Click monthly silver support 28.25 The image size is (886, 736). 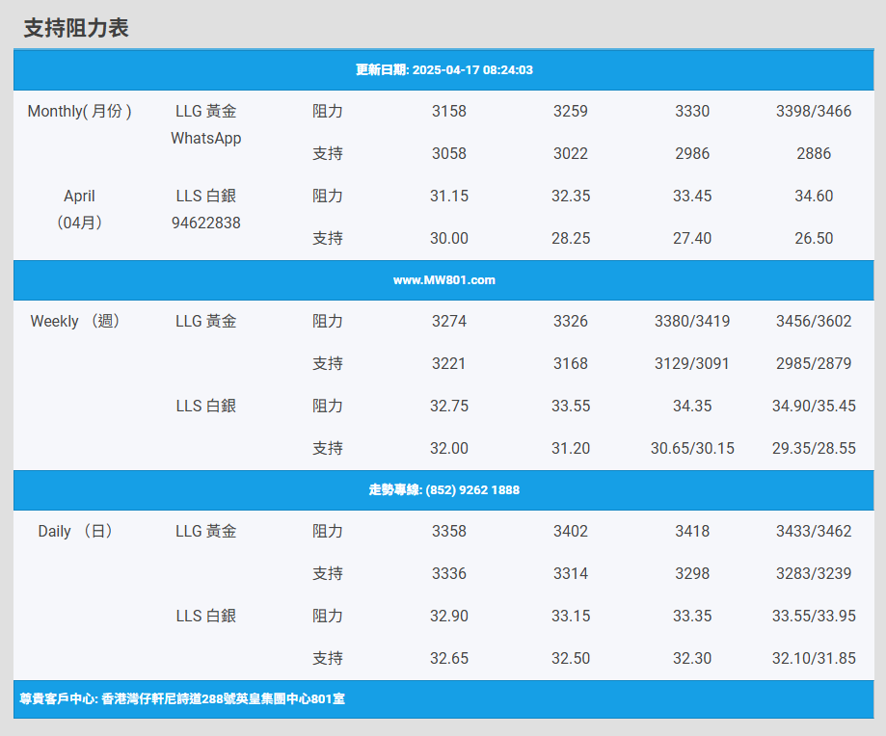click(571, 238)
